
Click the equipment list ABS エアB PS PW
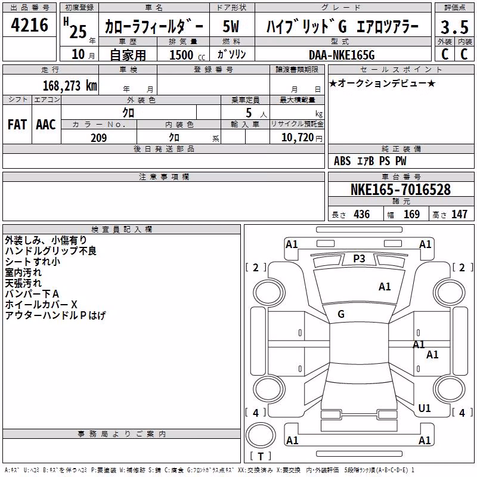click(370, 161)
